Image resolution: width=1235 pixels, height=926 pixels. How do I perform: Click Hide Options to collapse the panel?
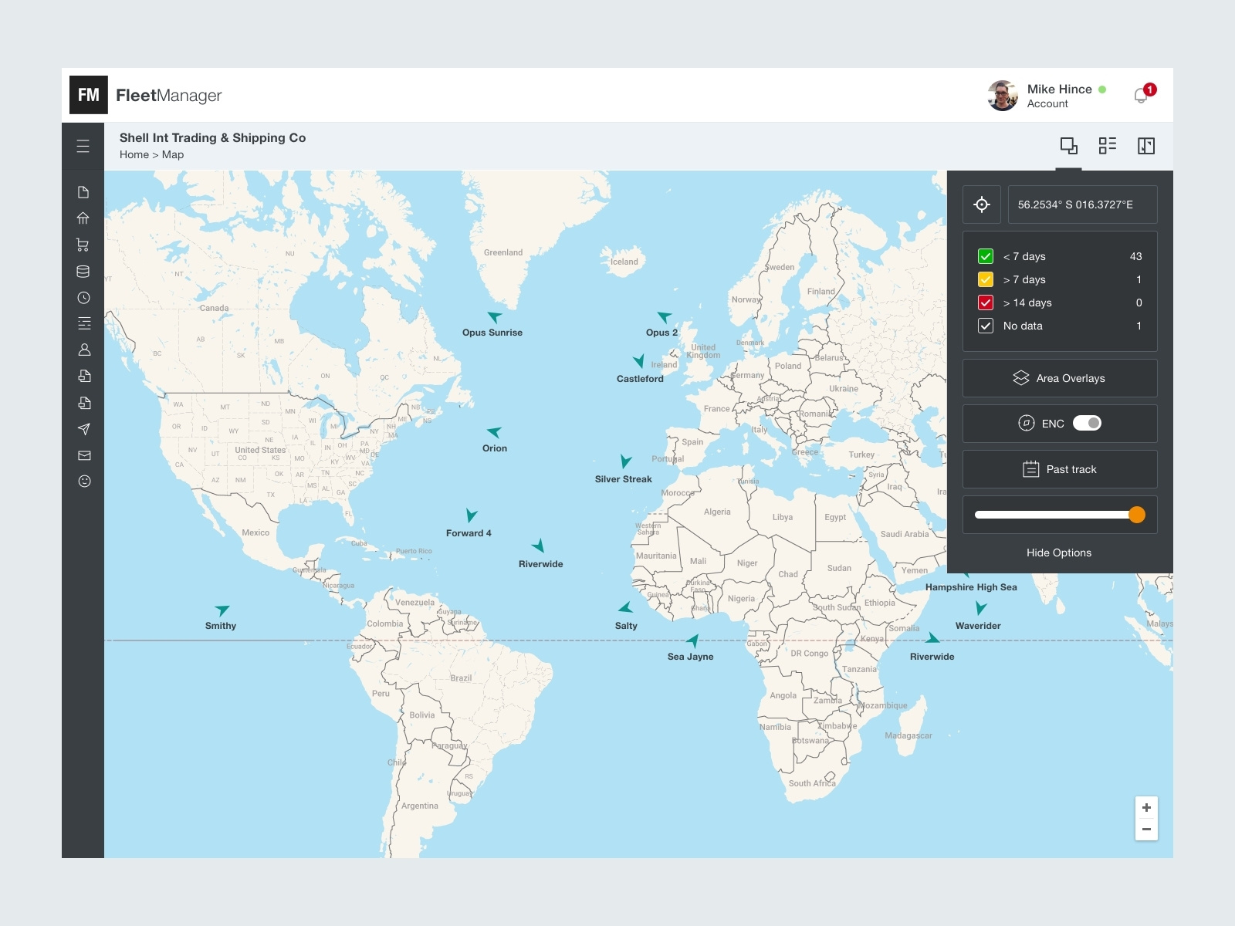tap(1059, 553)
